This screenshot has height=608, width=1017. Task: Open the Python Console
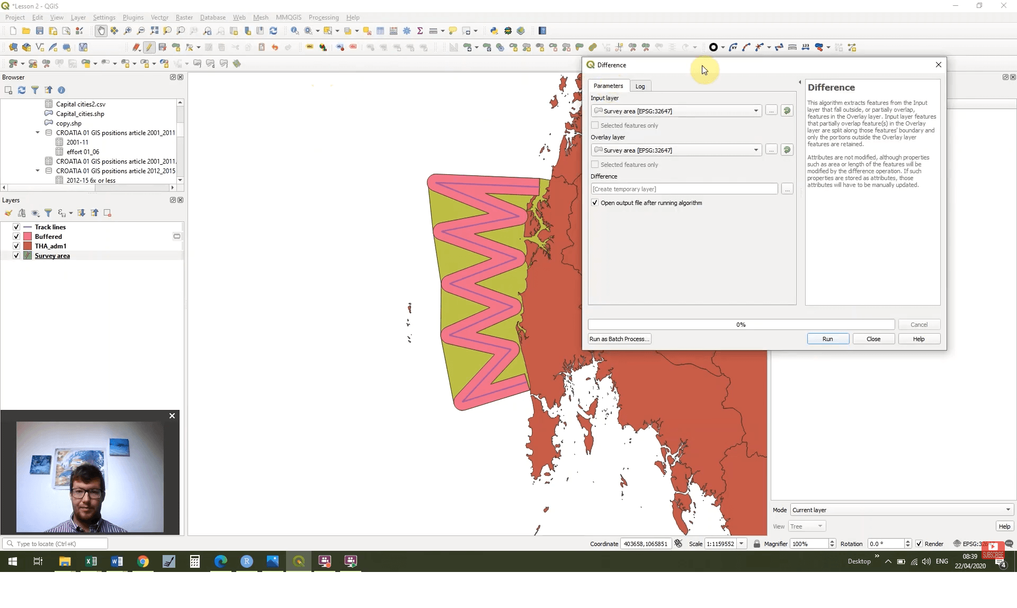495,30
